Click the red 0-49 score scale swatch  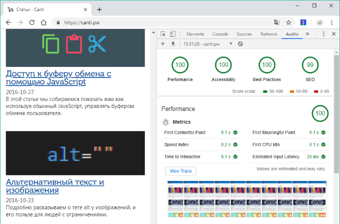pyautogui.click(x=316, y=91)
